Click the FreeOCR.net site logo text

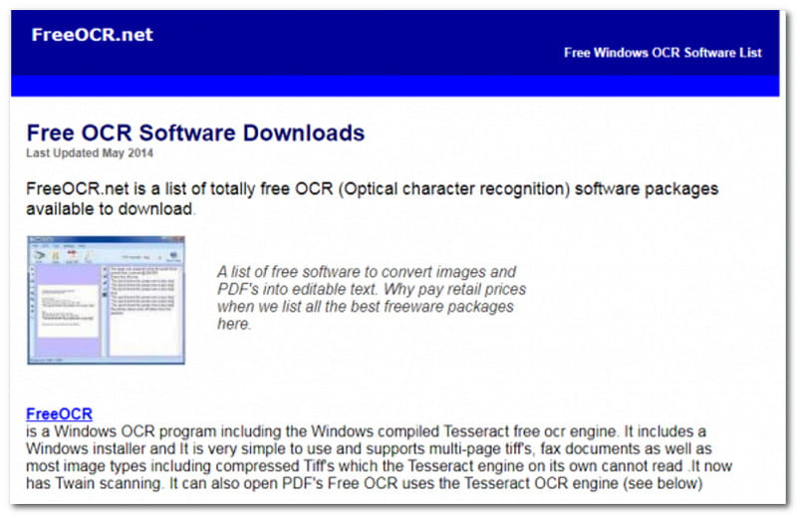point(92,35)
